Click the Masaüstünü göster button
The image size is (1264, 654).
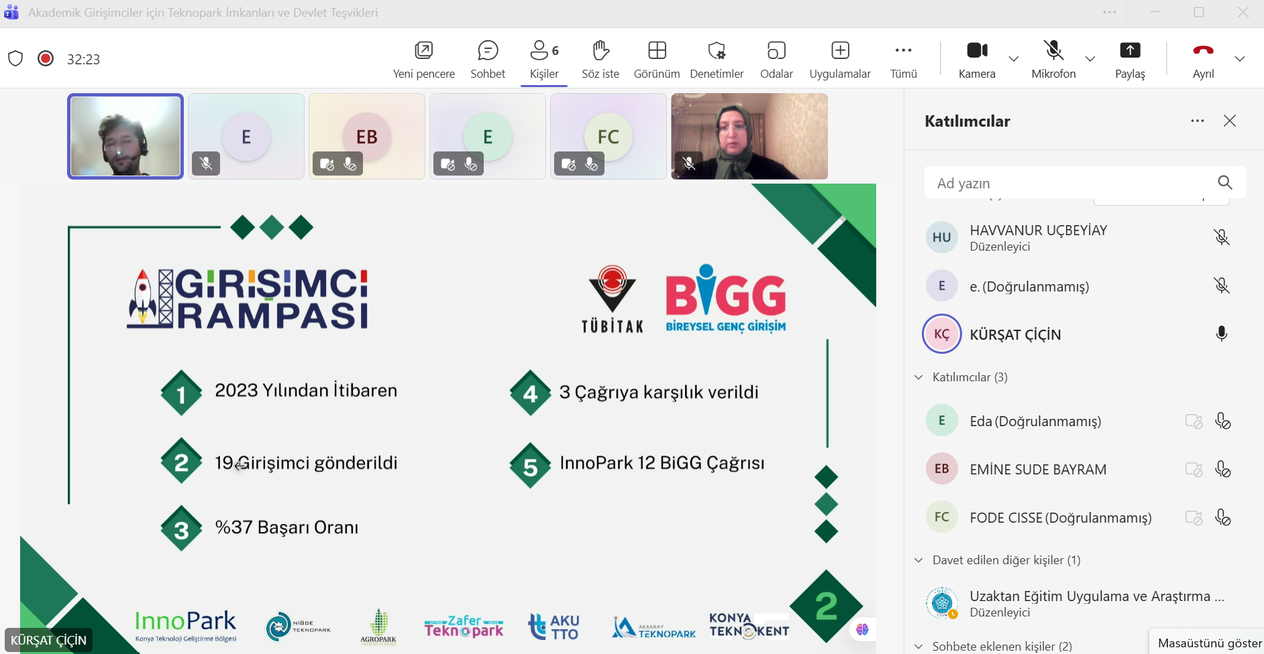coord(1209,643)
